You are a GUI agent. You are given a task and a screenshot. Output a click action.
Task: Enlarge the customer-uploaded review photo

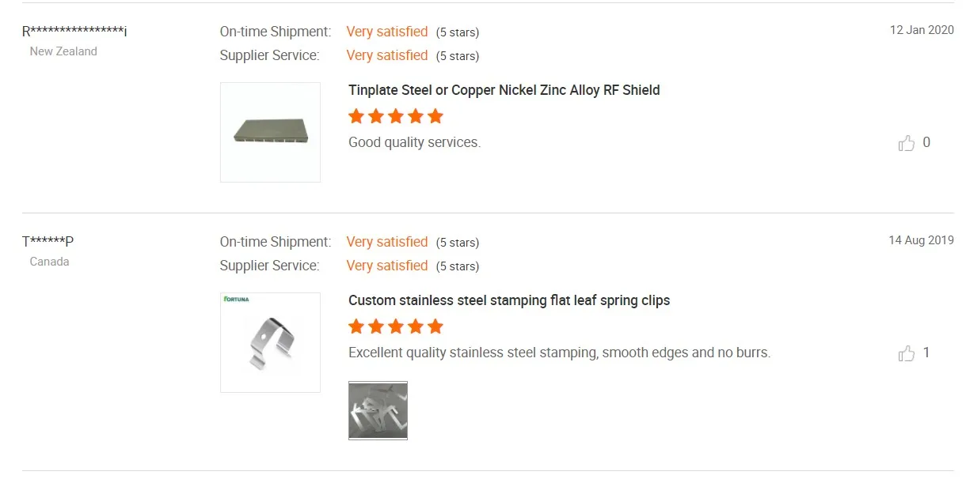tap(378, 410)
